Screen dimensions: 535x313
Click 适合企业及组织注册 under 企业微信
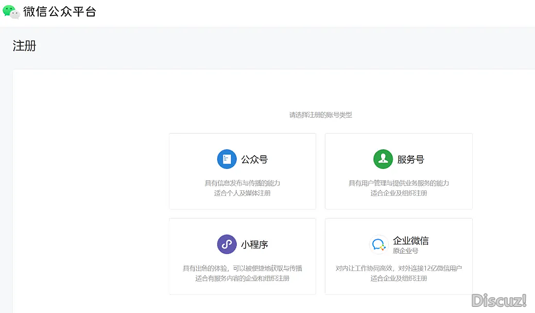pyautogui.click(x=399, y=278)
